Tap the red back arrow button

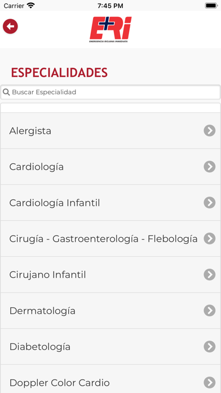[10, 26]
